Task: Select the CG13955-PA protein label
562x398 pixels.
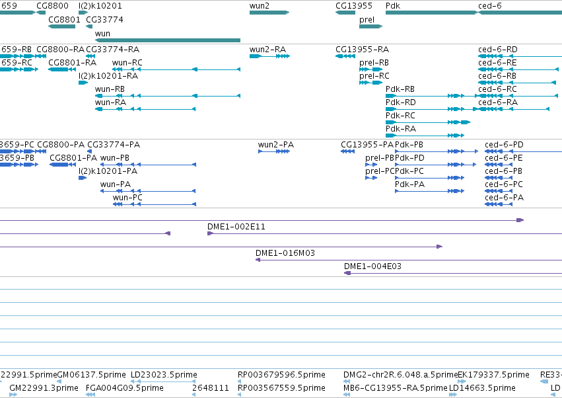Action: (367, 145)
